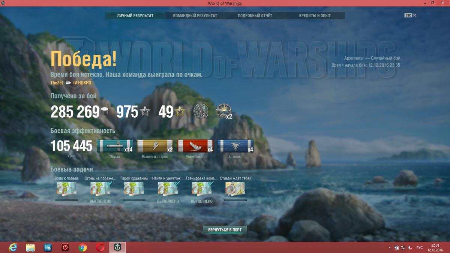Viewport: 450px width, 253px height.
Task: Click map name Архипелаг — Случайный бой
Action: tap(372, 58)
